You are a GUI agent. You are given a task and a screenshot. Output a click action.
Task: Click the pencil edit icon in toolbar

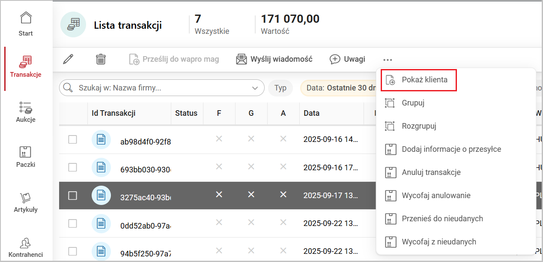pyautogui.click(x=68, y=59)
